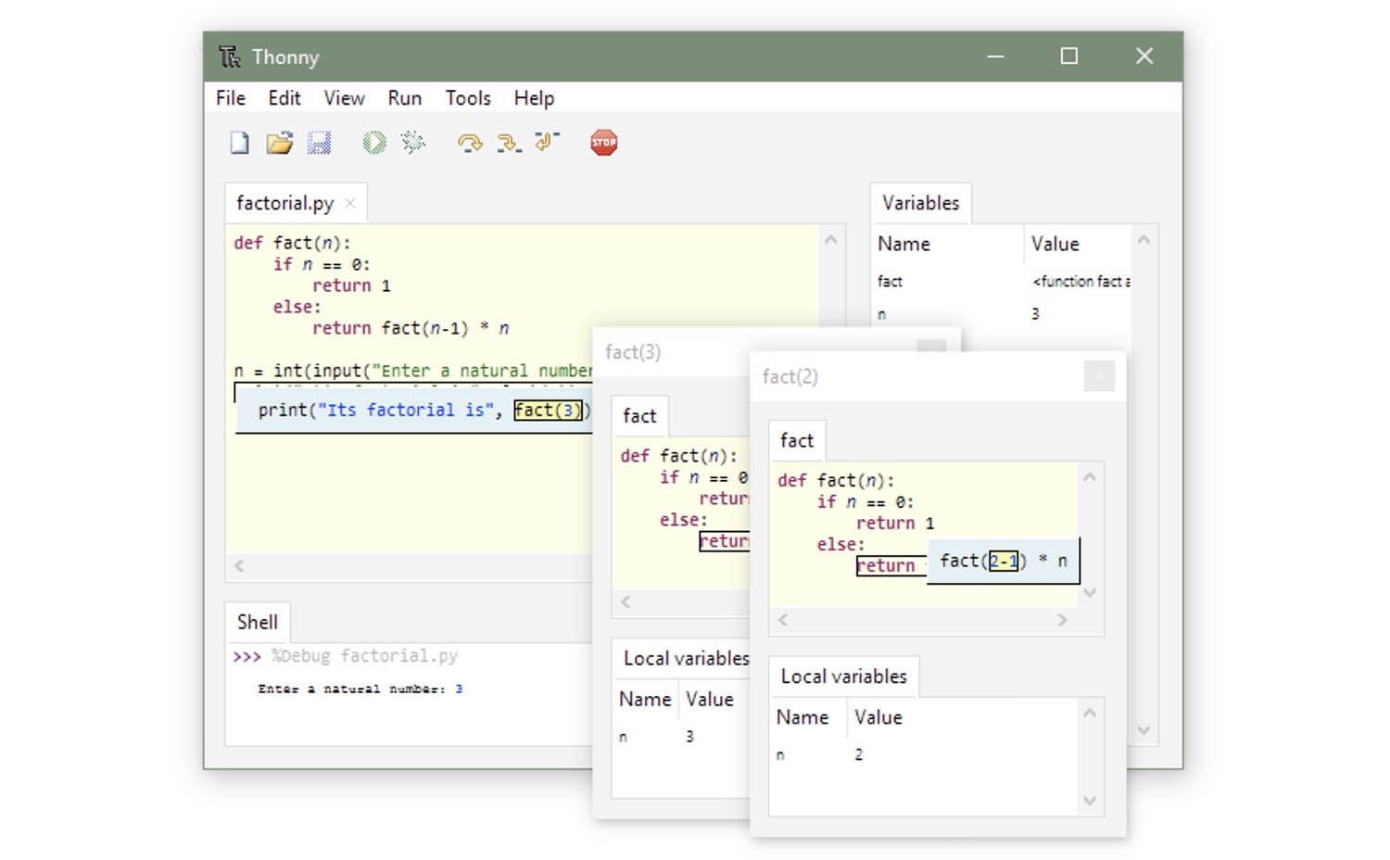Open the Tools menu
Image resolution: width=1390 pixels, height=860 pixels.
[468, 98]
